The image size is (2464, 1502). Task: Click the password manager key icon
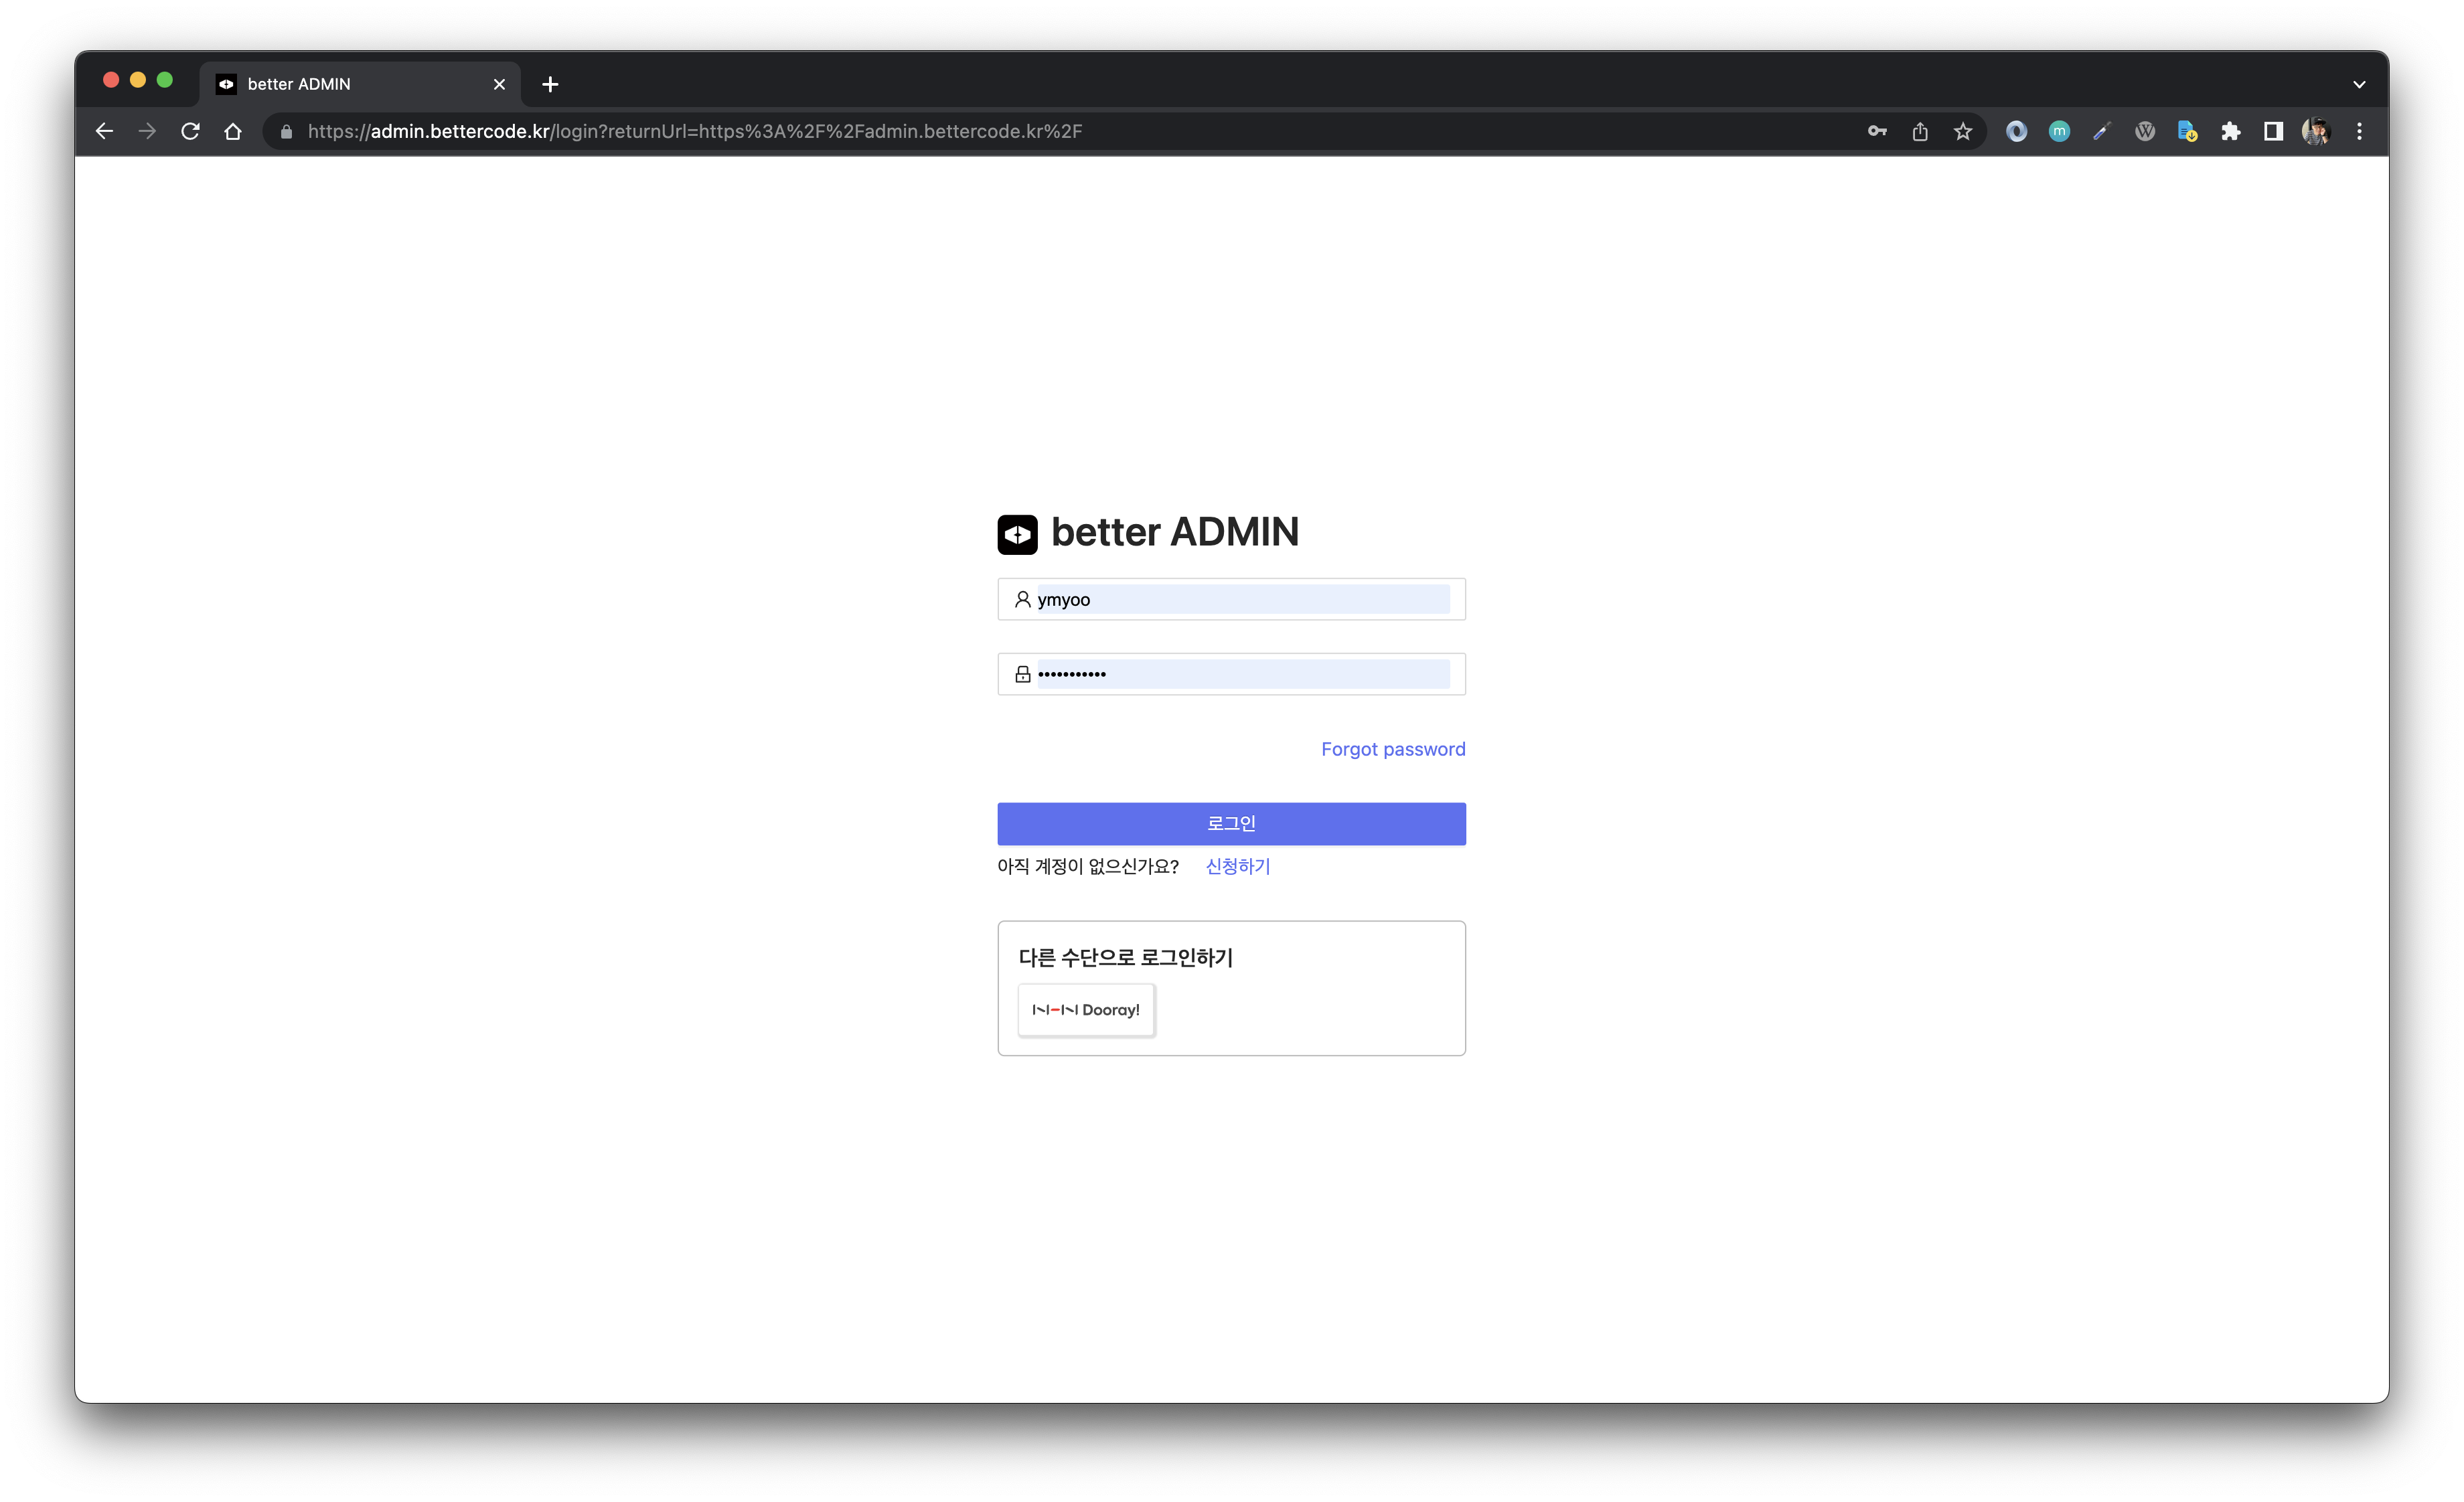click(1877, 131)
